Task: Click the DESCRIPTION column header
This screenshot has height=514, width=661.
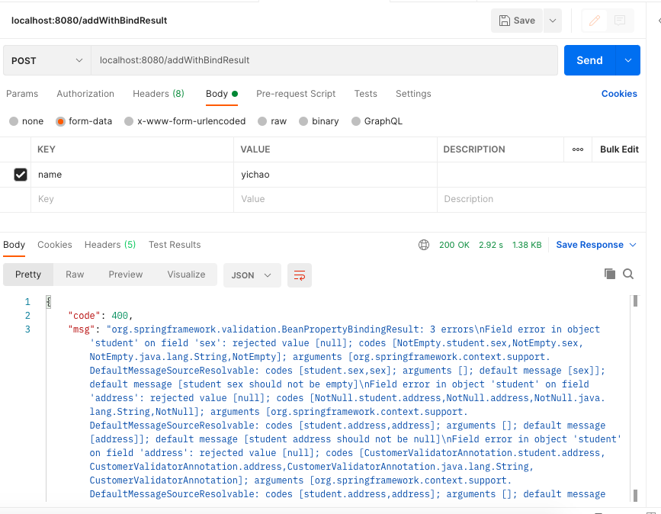Action: (x=473, y=149)
